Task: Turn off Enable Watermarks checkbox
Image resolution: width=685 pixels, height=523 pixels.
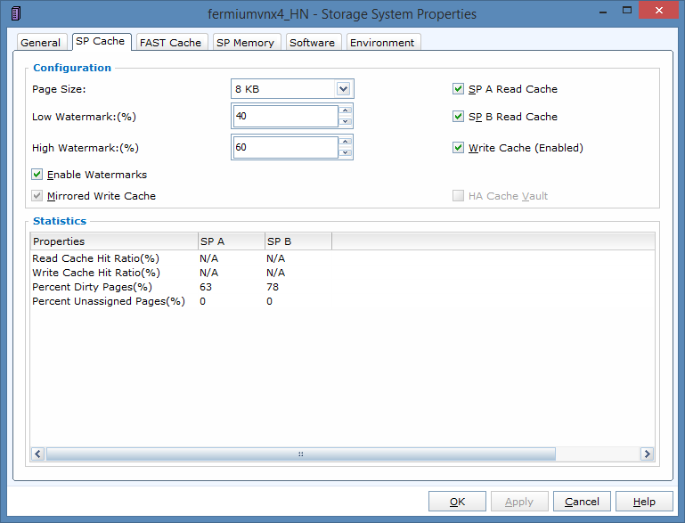Action: click(x=37, y=175)
